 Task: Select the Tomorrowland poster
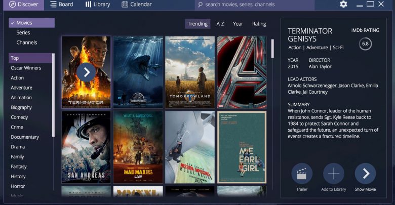190,72
